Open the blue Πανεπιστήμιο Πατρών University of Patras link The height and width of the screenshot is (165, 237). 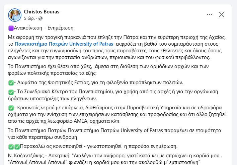point(64,44)
